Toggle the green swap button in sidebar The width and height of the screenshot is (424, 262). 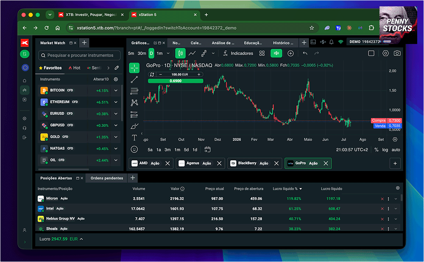pyautogui.click(x=25, y=54)
